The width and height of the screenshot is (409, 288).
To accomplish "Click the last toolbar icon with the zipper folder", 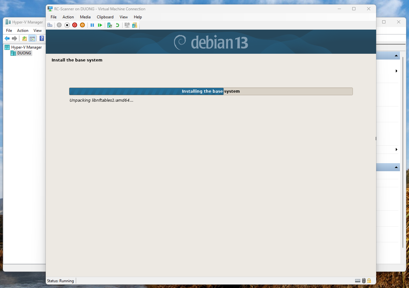I will pyautogui.click(x=135, y=25).
